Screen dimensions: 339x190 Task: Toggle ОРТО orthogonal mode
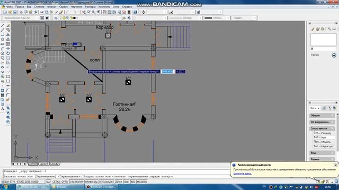coord(65,182)
